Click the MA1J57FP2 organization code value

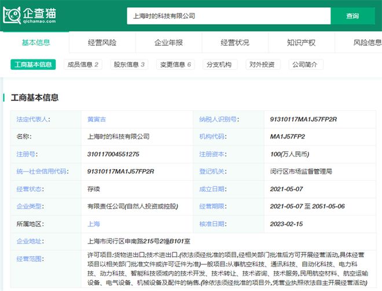pos(288,137)
